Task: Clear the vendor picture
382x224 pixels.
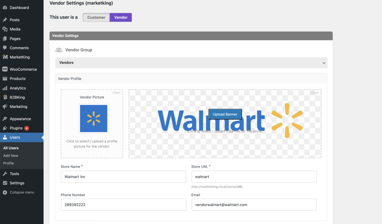Action: 116,92
